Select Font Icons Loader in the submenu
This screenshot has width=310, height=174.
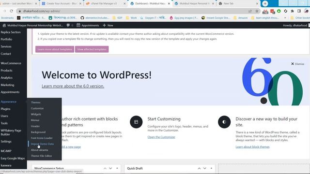[42, 138]
